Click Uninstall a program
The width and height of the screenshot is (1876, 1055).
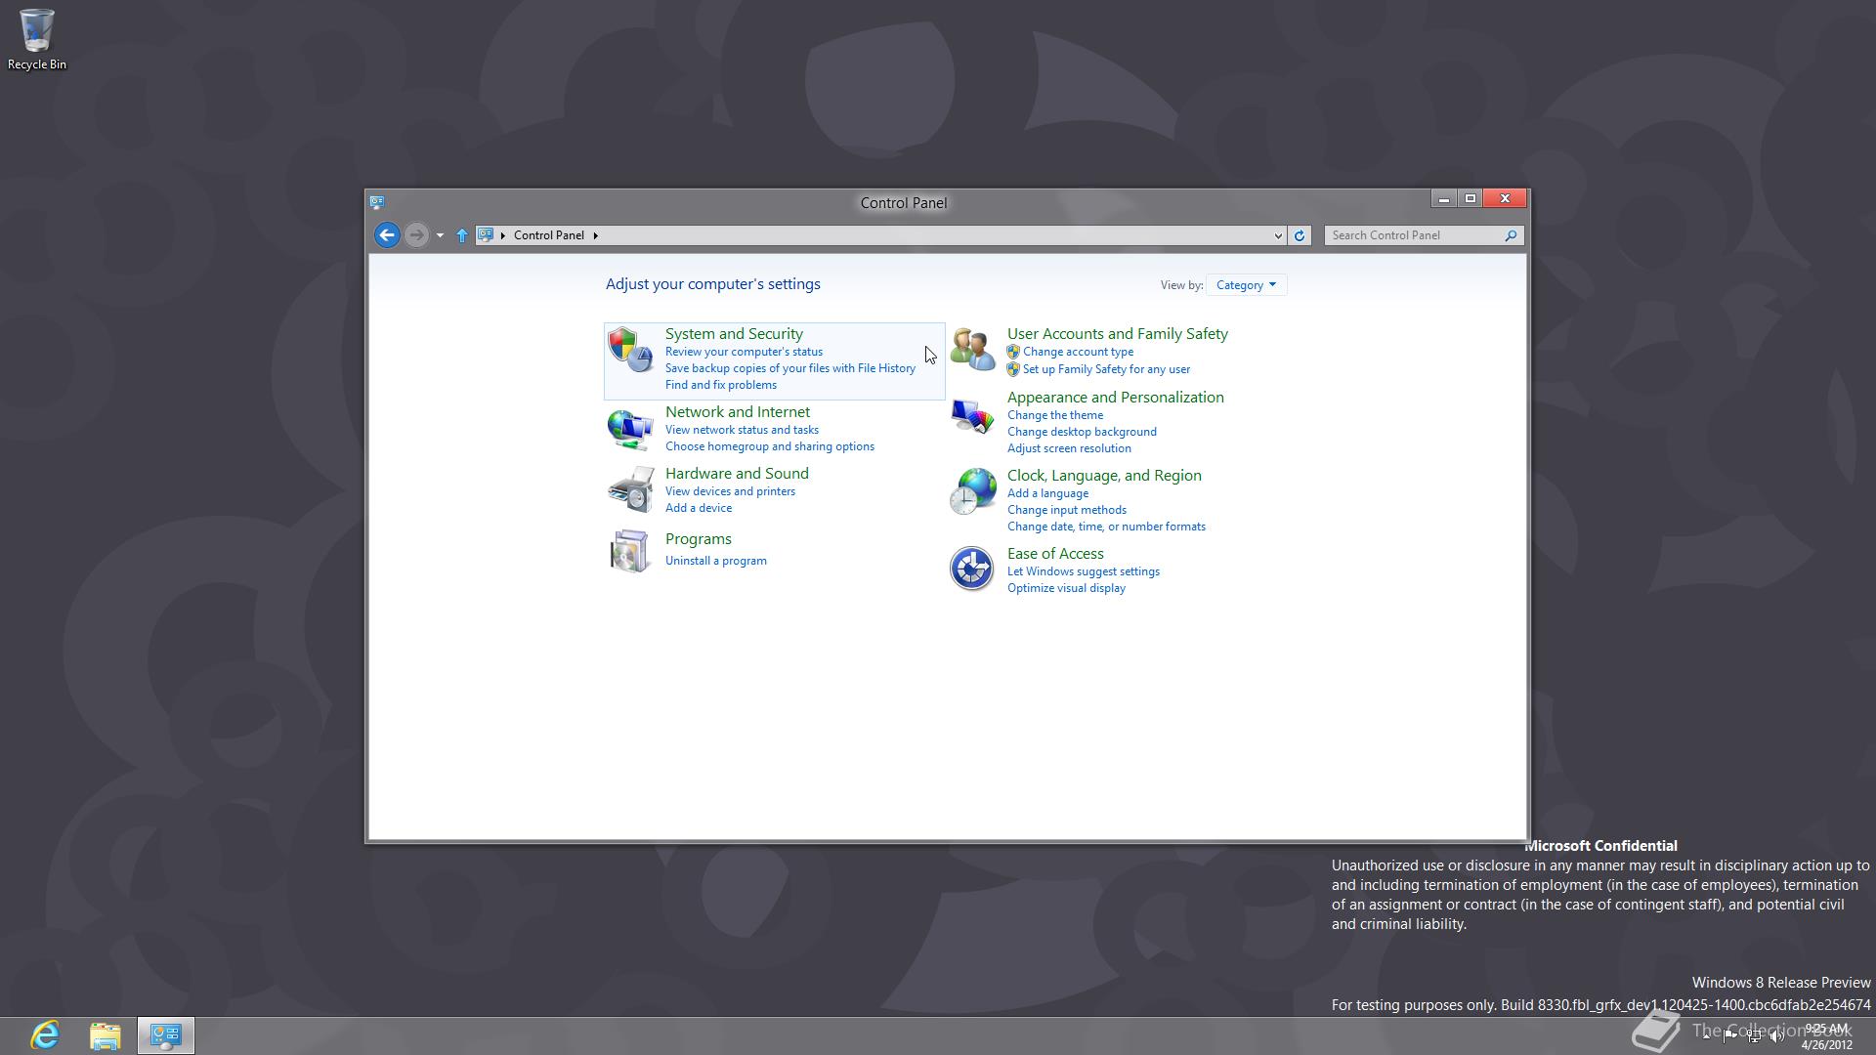click(716, 561)
